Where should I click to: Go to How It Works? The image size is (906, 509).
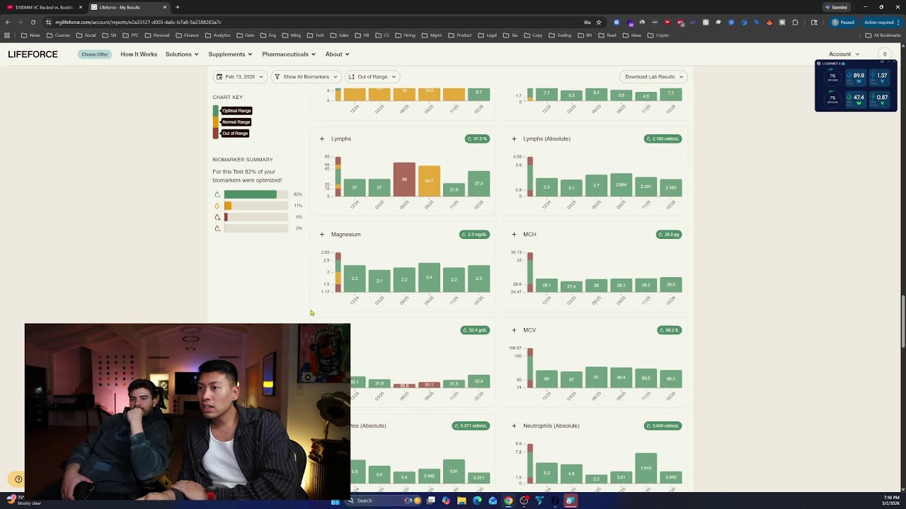(139, 54)
